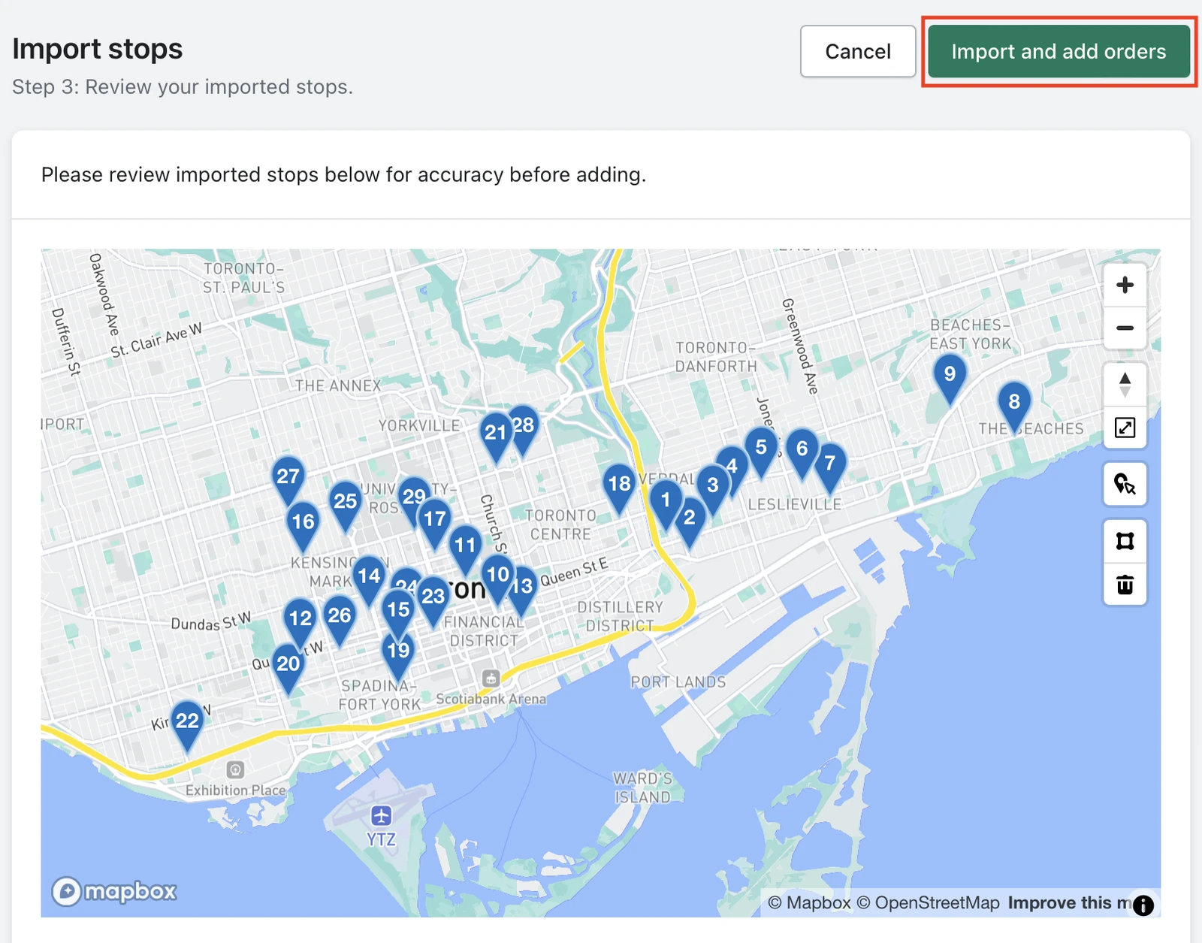Image resolution: width=1202 pixels, height=943 pixels.
Task: Select stop marker 19
Action: point(398,654)
